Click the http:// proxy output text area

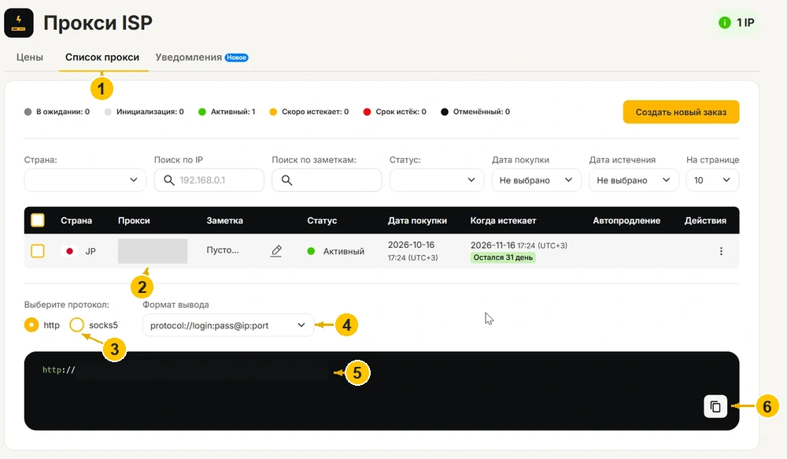tap(382, 391)
